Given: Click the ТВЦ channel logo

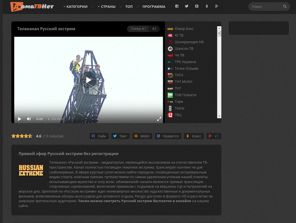Looking at the screenshot, I should [170, 115].
